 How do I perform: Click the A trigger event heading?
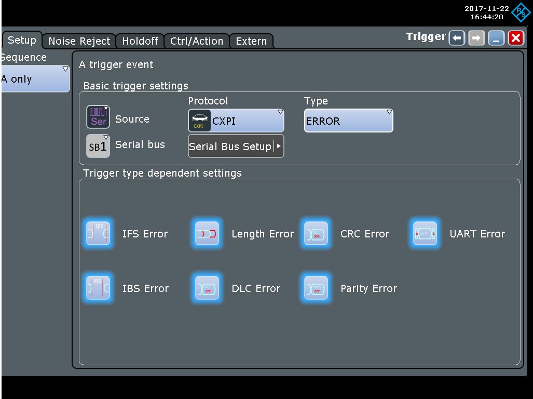pos(116,64)
